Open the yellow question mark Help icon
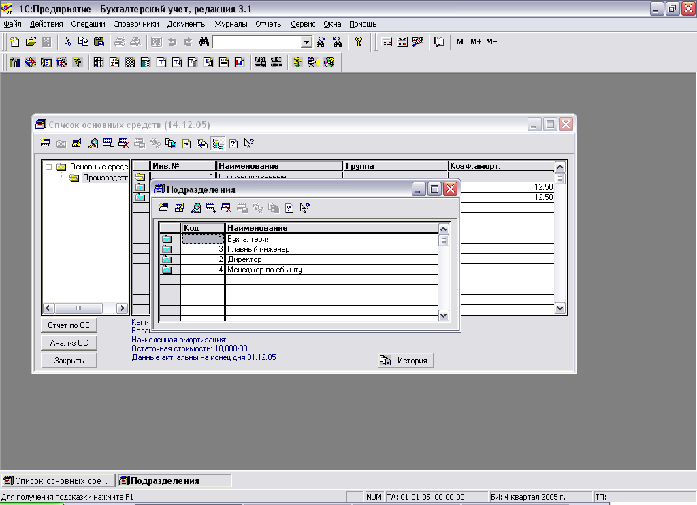This screenshot has width=697, height=505. click(x=358, y=42)
